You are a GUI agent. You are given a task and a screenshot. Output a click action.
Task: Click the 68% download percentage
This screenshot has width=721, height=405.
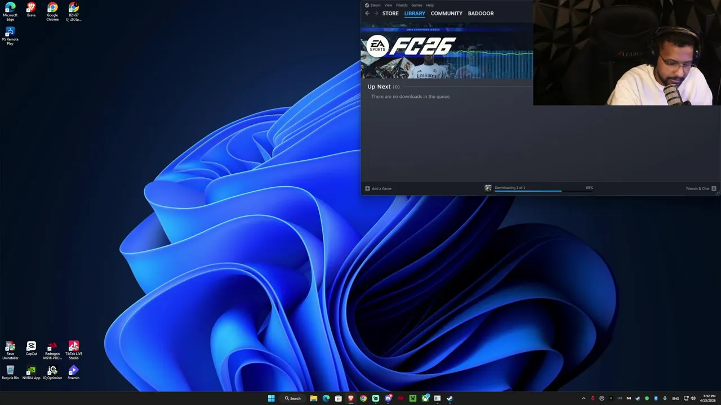(x=589, y=188)
